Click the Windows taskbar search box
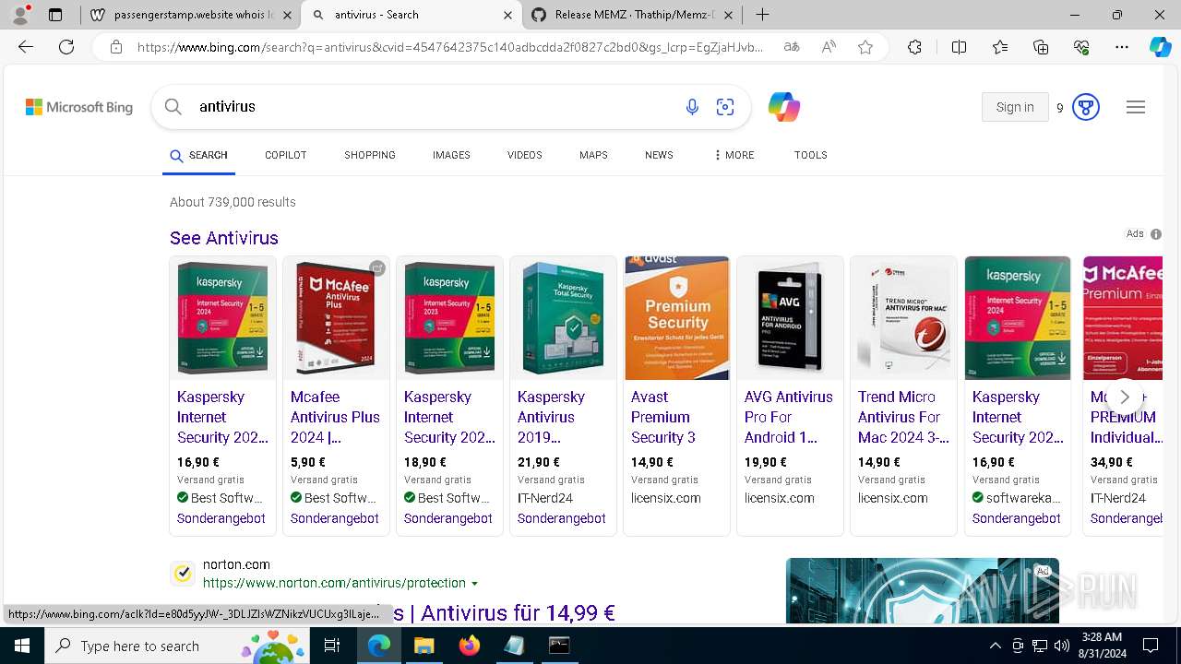 point(177,646)
